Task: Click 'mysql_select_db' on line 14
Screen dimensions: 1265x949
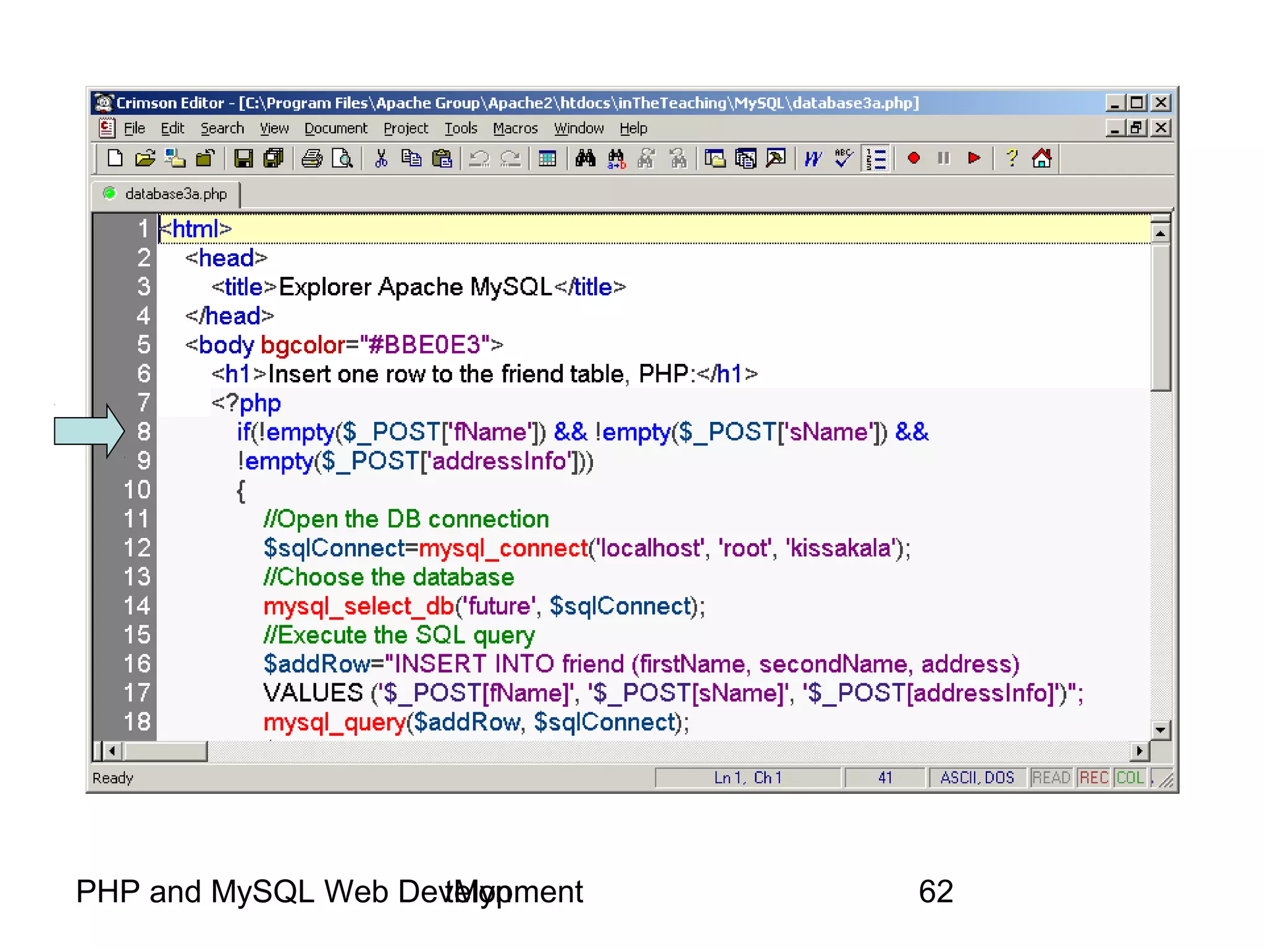Action: click(359, 607)
